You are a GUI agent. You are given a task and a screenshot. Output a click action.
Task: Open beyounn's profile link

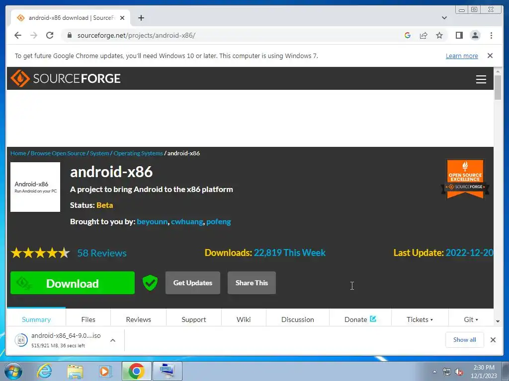point(152,222)
